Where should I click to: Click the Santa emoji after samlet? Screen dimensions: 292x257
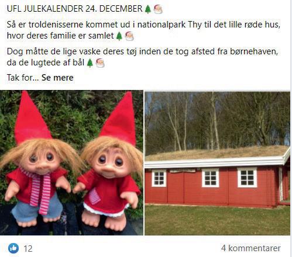click(129, 36)
